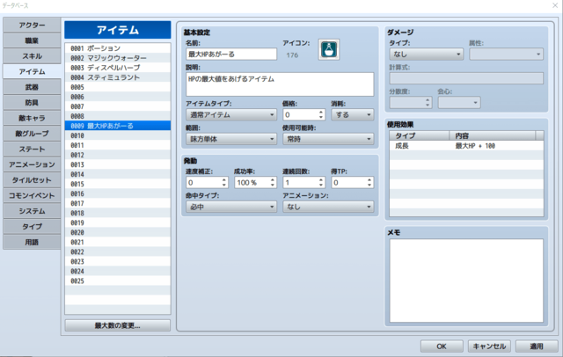Open the タイルセット tab
The width and height of the screenshot is (563, 357).
coord(32,180)
